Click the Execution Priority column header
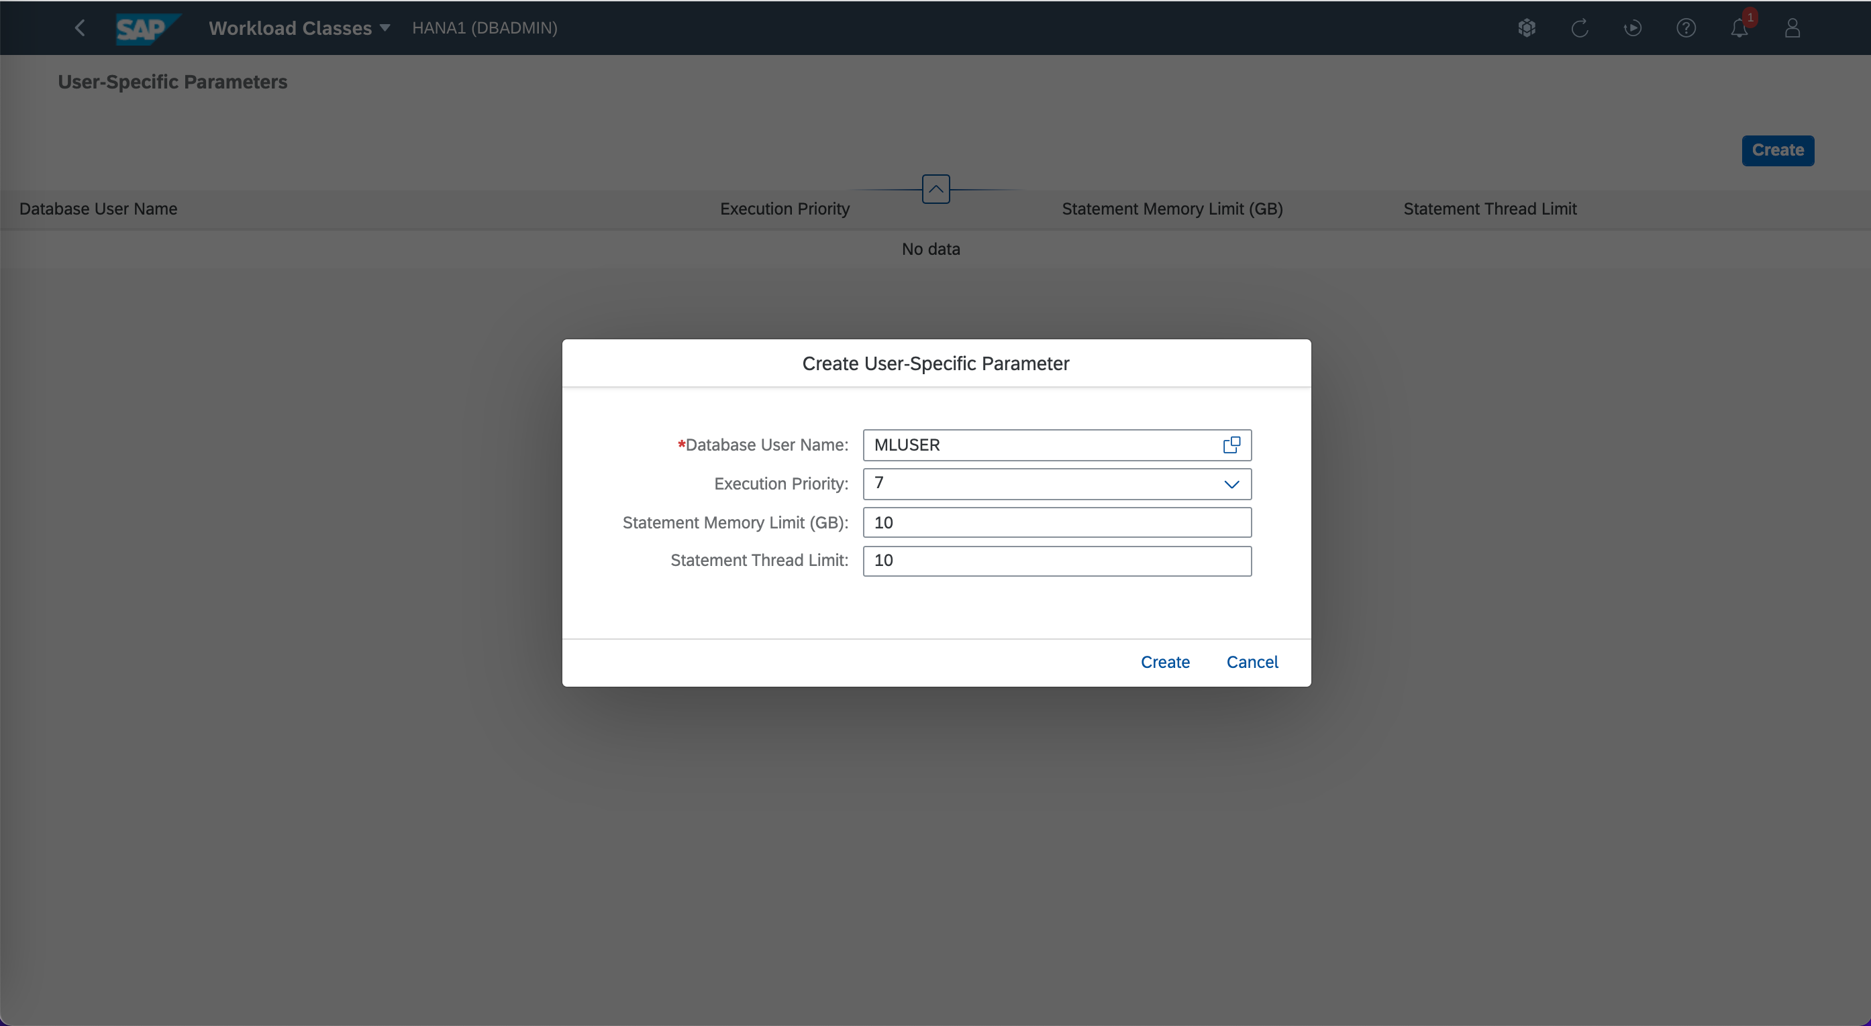Image resolution: width=1871 pixels, height=1026 pixels. [x=785, y=209]
